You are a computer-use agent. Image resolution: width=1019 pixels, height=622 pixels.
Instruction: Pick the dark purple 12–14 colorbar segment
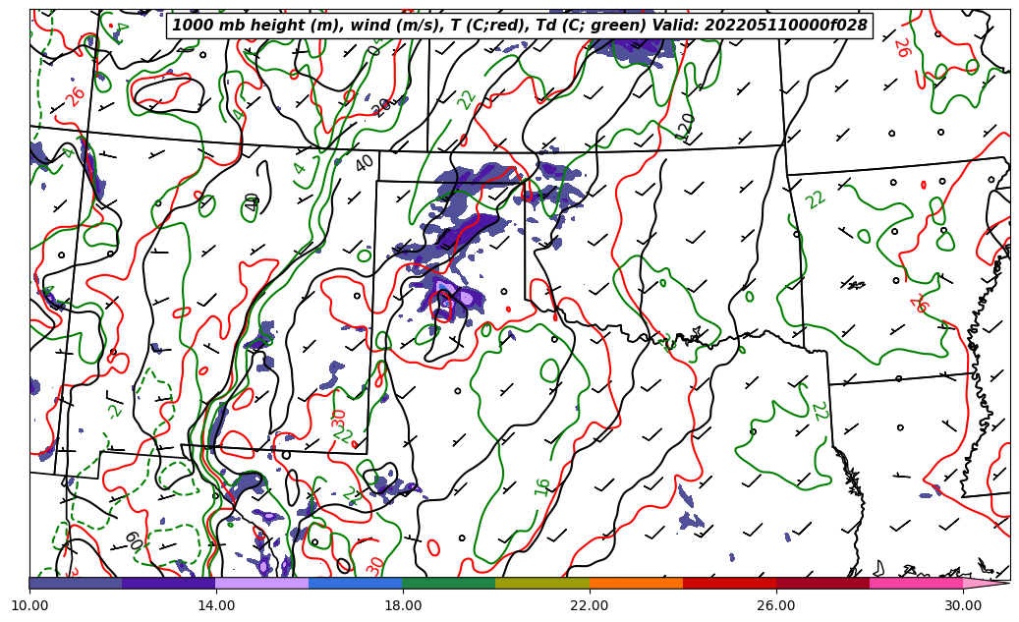(168, 583)
